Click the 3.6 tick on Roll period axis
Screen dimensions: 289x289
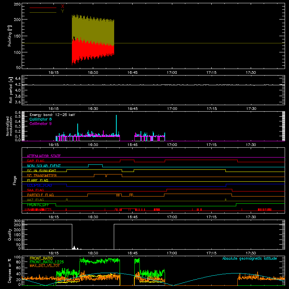tap(18, 102)
